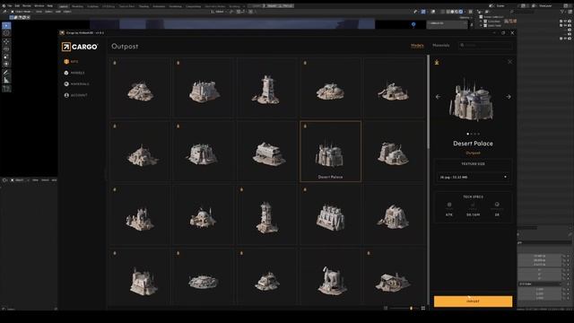Click the small grid view icon at bottom

(386, 309)
